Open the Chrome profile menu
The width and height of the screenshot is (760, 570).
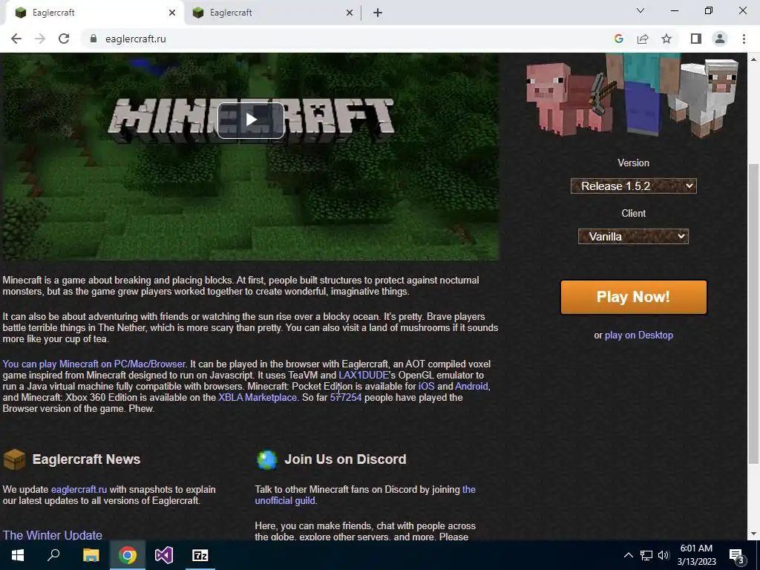(x=720, y=39)
